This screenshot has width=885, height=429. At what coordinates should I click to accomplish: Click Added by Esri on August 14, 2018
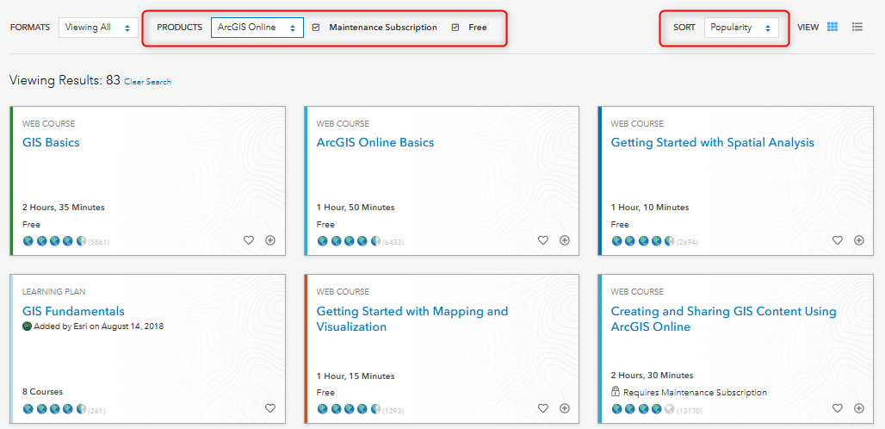click(99, 326)
